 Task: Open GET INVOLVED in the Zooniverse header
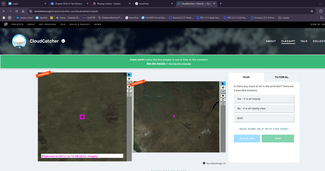[x=47, y=24]
